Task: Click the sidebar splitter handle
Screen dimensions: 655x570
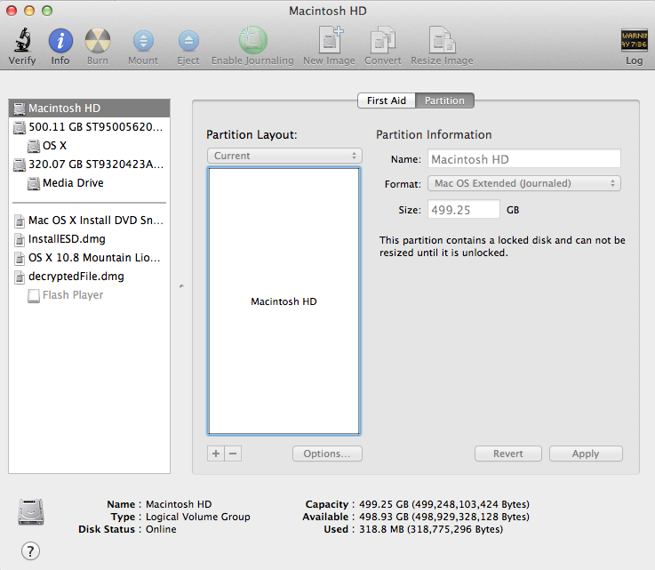Action: click(x=181, y=286)
